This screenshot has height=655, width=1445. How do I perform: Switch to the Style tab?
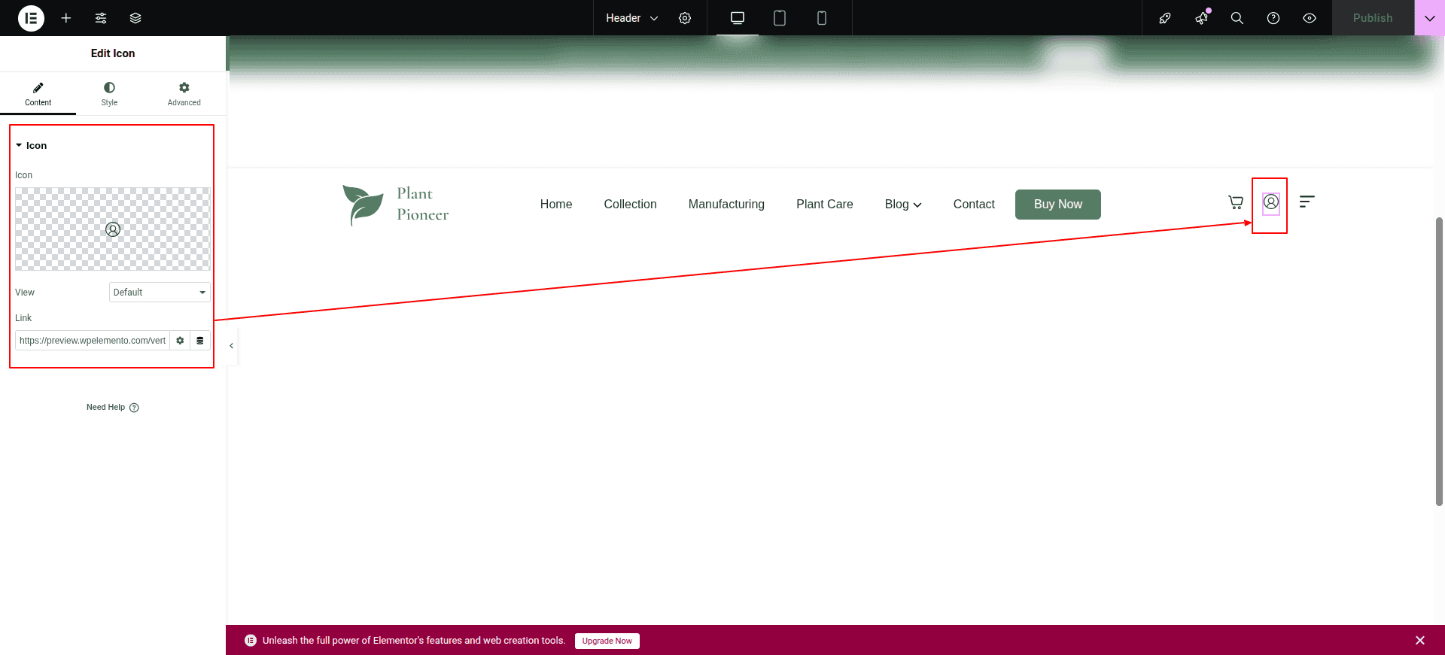pyautogui.click(x=109, y=93)
